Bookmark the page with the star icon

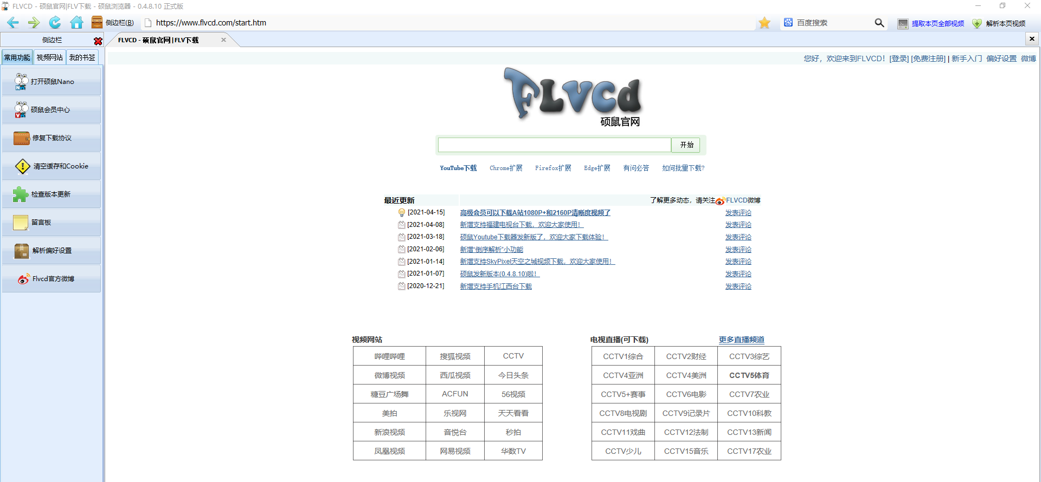pyautogui.click(x=764, y=23)
